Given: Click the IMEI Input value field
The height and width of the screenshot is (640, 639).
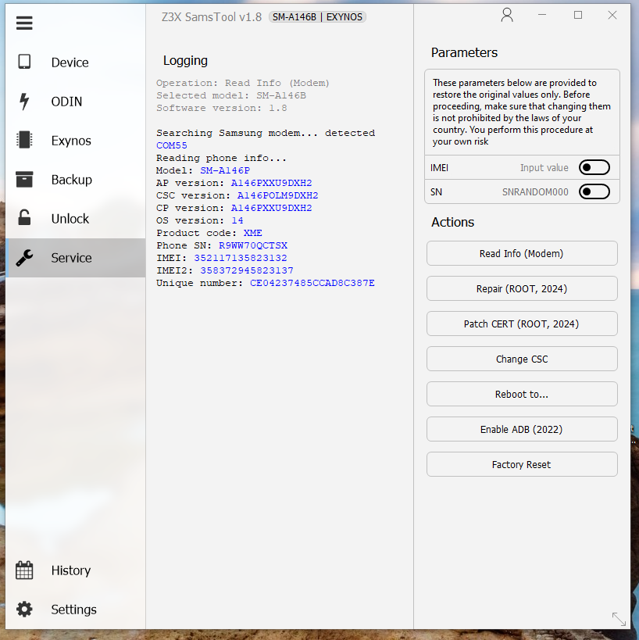Looking at the screenshot, I should (544, 168).
